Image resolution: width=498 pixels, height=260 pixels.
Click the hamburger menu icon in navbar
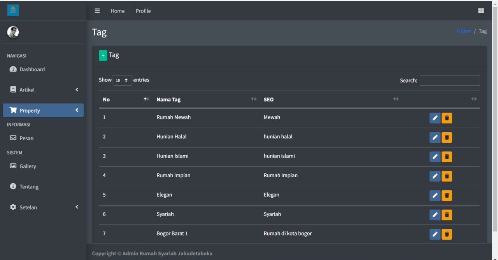[97, 11]
